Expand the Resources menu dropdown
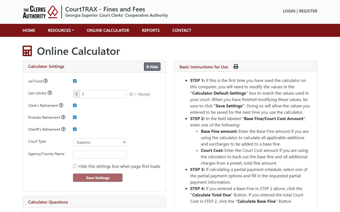This screenshot has width=340, height=212. (x=61, y=30)
